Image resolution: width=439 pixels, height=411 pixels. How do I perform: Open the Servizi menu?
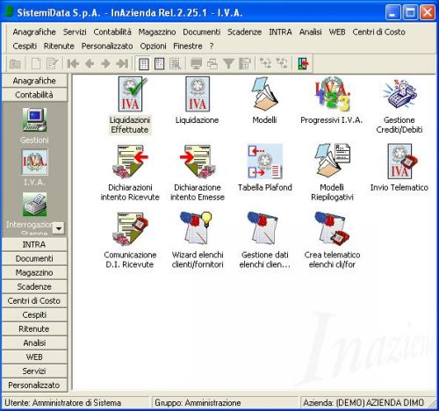point(75,32)
